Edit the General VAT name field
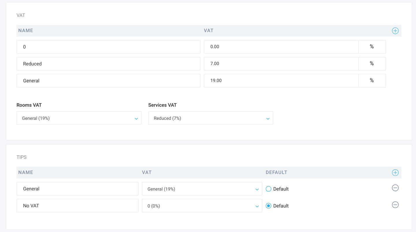416x232 pixels. point(108,80)
